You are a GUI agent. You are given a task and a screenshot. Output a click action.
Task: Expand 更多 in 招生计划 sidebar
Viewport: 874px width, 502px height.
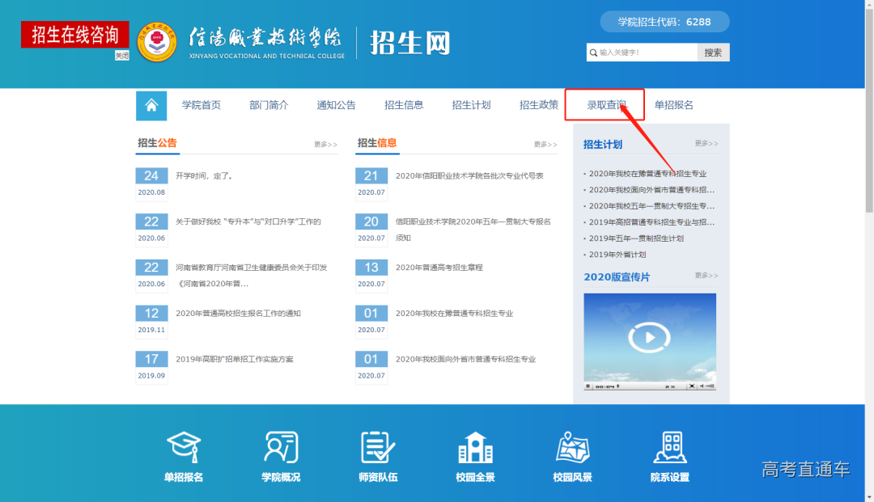pos(706,144)
